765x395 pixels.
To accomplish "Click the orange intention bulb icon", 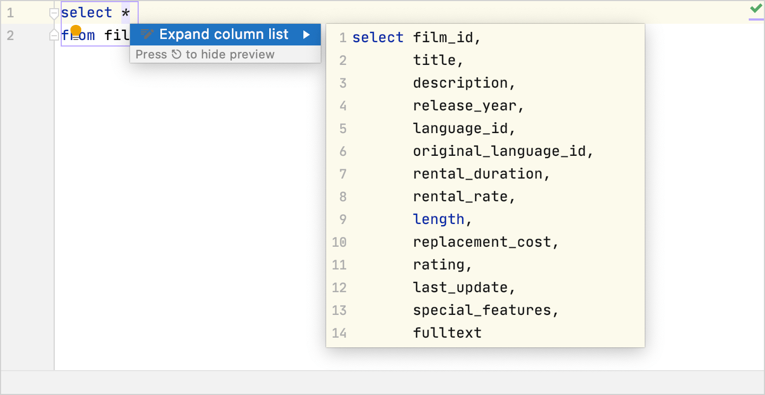I will click(76, 31).
